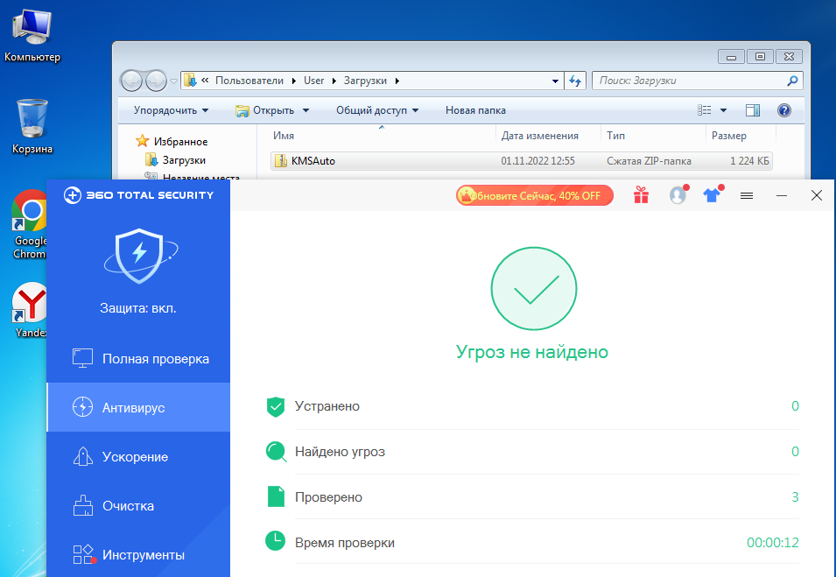Click the Пользователи breadcrumb segment
This screenshot has height=577, width=836.
click(249, 81)
